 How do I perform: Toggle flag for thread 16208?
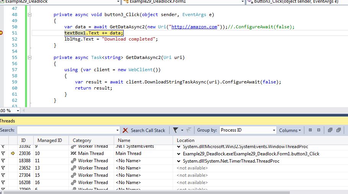tap(3, 183)
